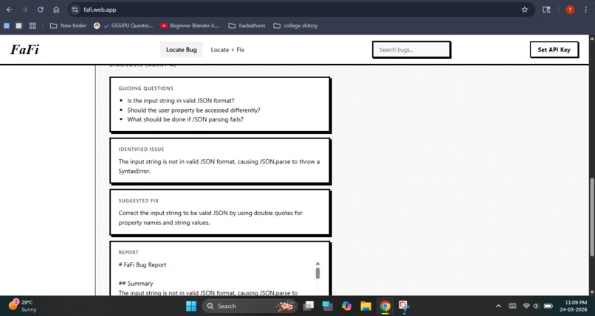Image resolution: width=595 pixels, height=316 pixels.
Task: Open the Snipping Tool taskbar icon
Action: click(x=404, y=306)
